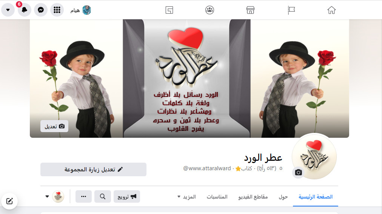Click the ترويج promote button

point(127,197)
